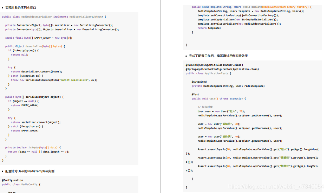Click the line "public void test() throws Exception {"
Screen dimensions: 327x193
[219, 99]
